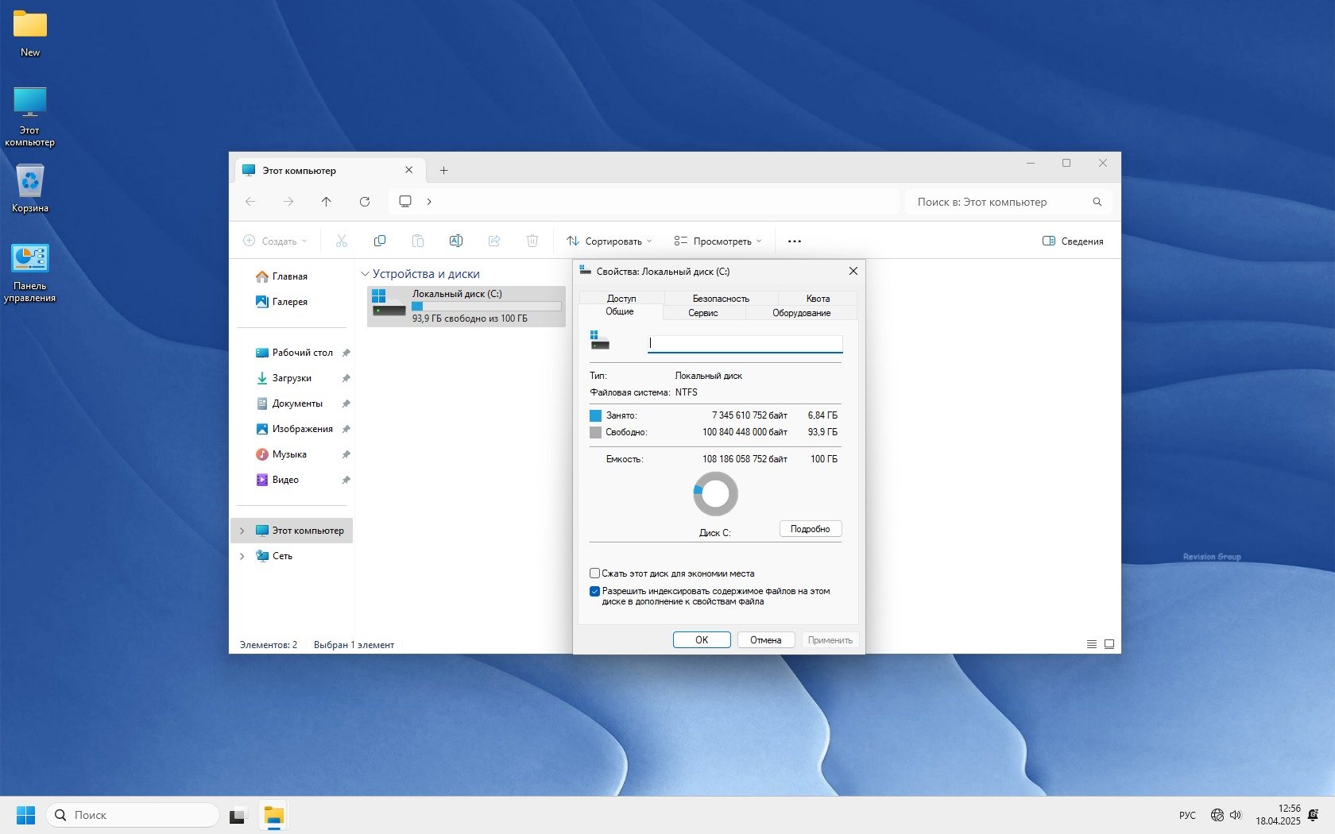Viewport: 1335px width, 834px height.
Task: Open the Hardware (Оборудование) tab
Action: [801, 313]
